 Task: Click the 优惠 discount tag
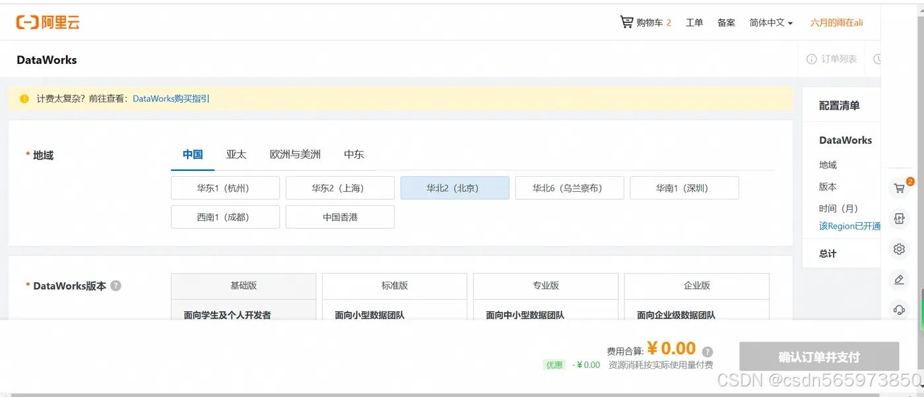554,365
